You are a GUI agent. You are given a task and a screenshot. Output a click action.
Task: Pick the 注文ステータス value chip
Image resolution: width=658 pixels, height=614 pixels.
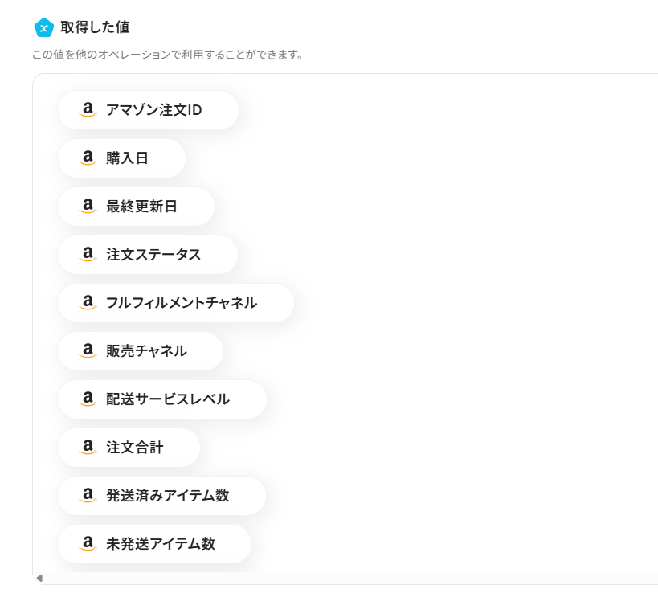pos(153,255)
